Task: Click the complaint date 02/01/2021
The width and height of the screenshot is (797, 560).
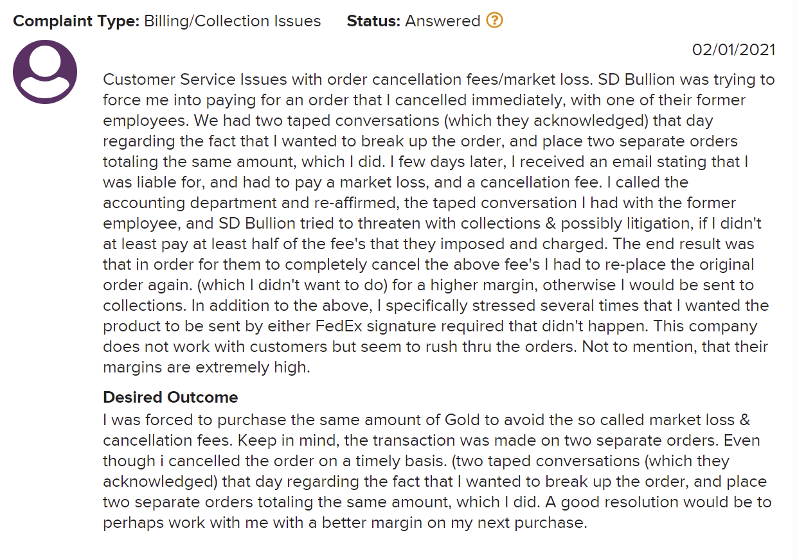Action: pyautogui.click(x=733, y=50)
